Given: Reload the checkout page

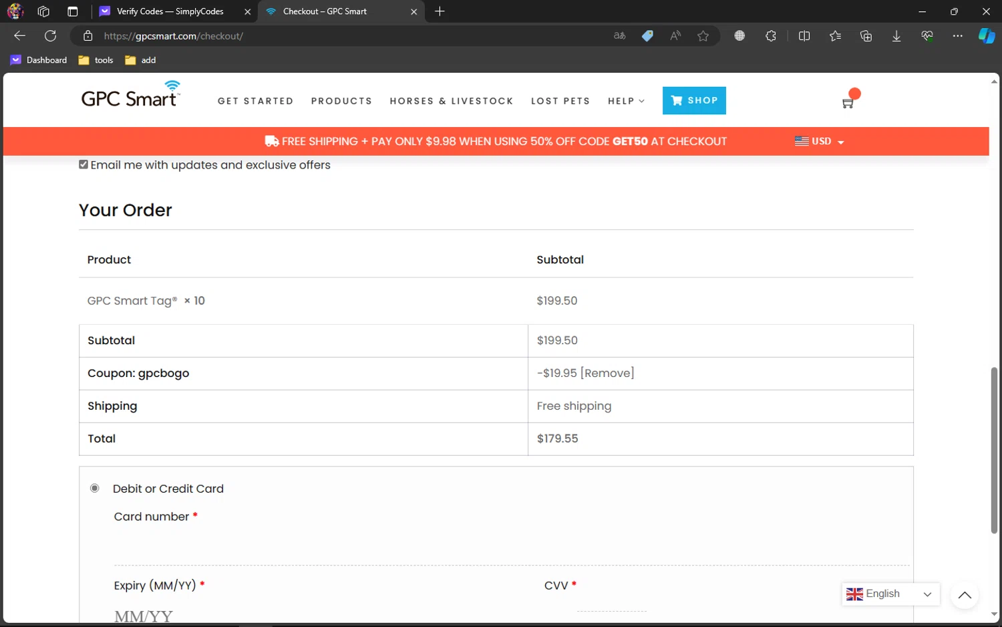Looking at the screenshot, I should (50, 36).
